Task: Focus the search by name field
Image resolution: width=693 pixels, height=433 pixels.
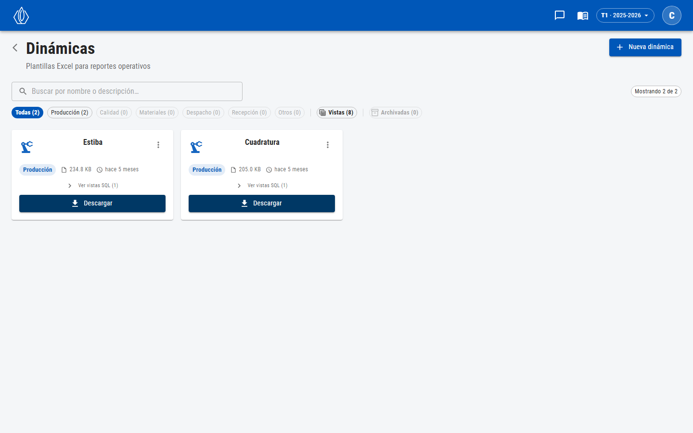Action: (127, 91)
